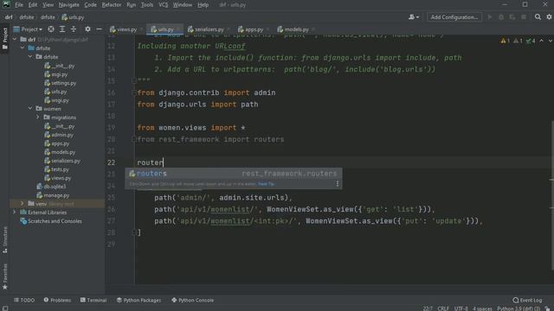Open the Structure side tool window

click(5, 240)
